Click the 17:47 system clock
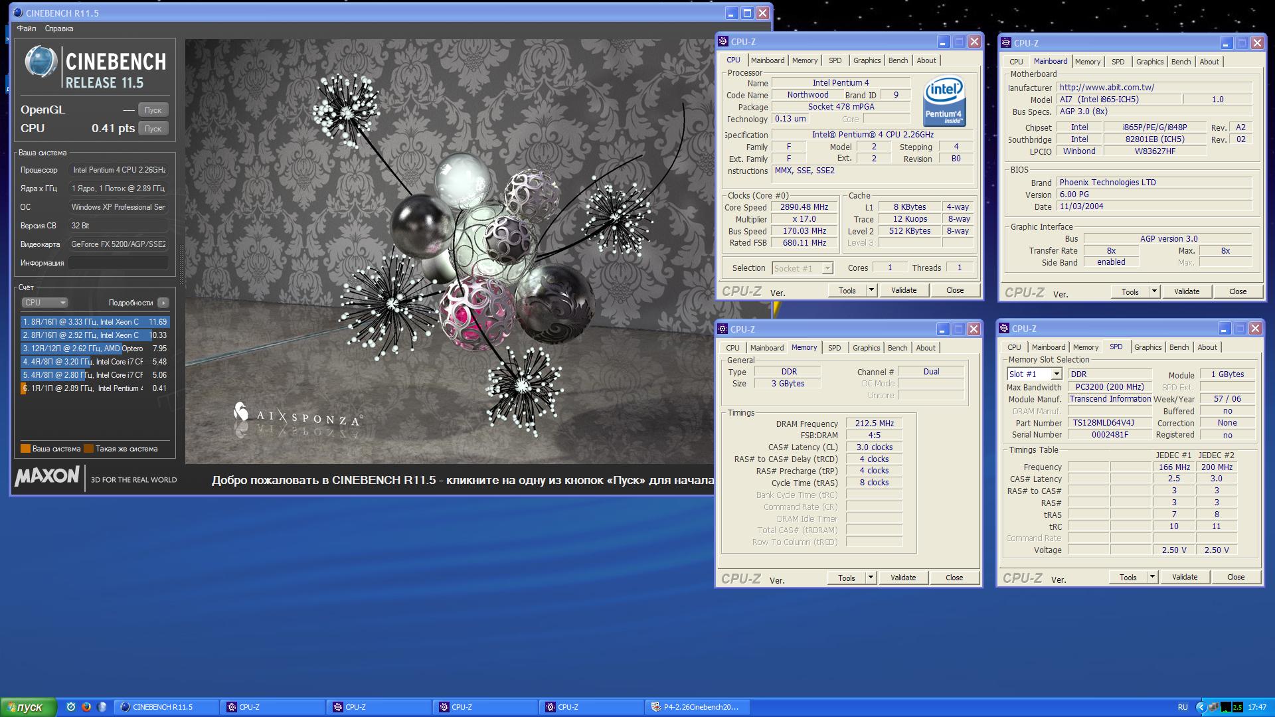The image size is (1275, 717). point(1257,707)
